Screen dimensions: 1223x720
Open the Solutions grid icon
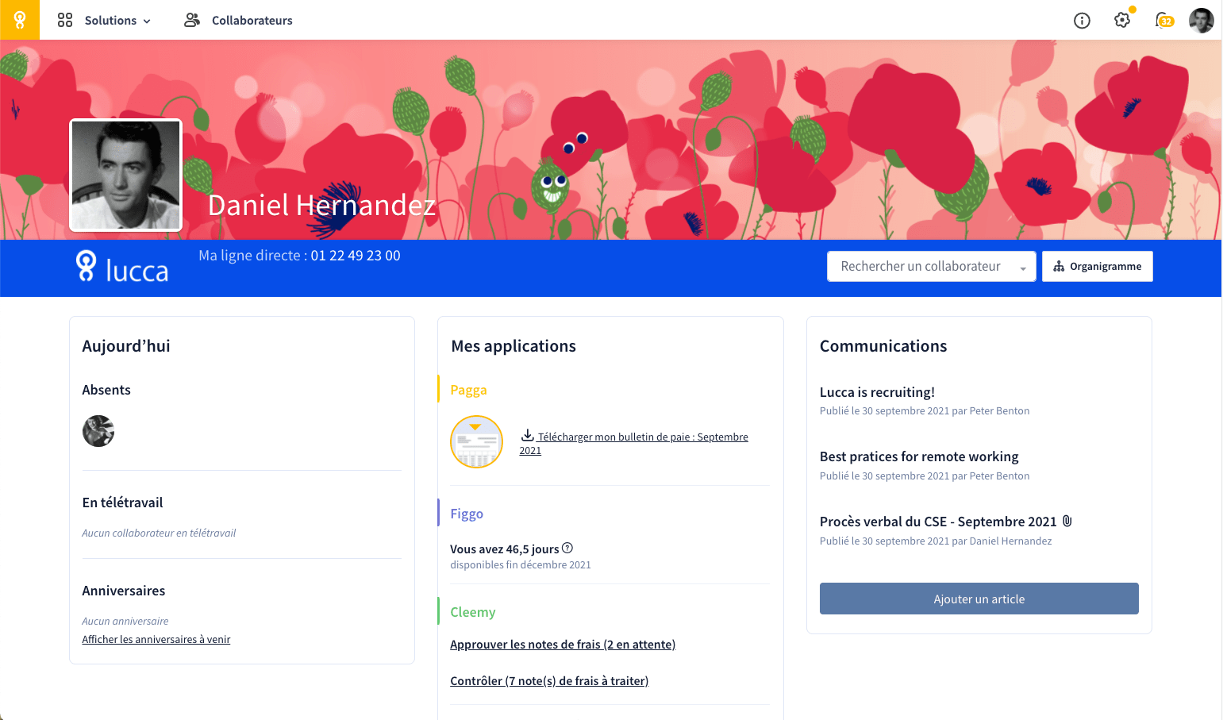[65, 20]
